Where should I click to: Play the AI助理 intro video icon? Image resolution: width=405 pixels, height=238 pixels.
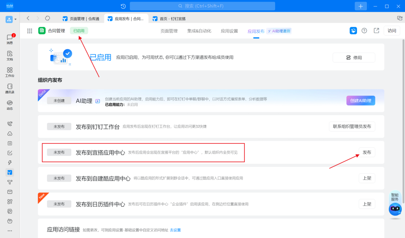click(98, 101)
